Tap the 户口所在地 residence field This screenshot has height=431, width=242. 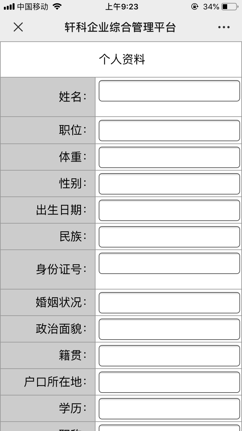(x=169, y=382)
